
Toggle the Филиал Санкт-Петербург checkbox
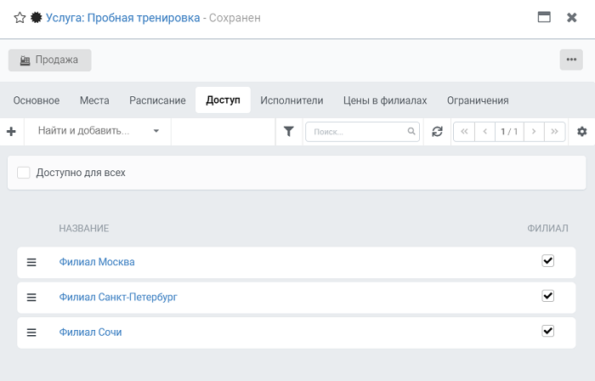548,296
